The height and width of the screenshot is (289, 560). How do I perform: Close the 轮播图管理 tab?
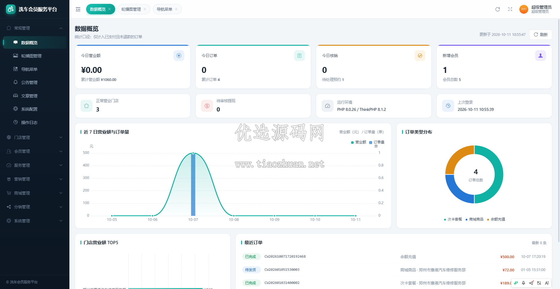click(145, 9)
